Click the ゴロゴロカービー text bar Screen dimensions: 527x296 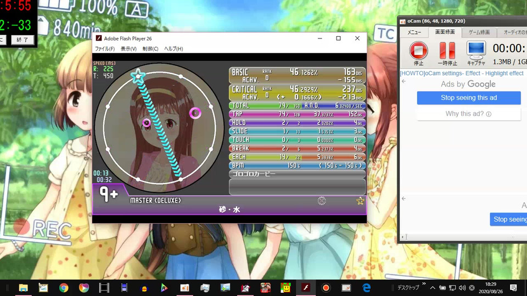pos(297,174)
